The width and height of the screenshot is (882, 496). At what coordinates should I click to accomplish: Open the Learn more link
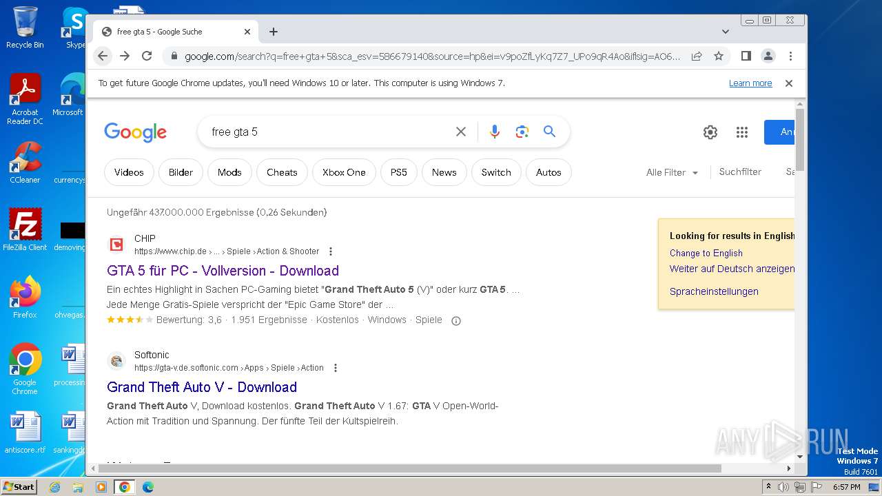[750, 83]
